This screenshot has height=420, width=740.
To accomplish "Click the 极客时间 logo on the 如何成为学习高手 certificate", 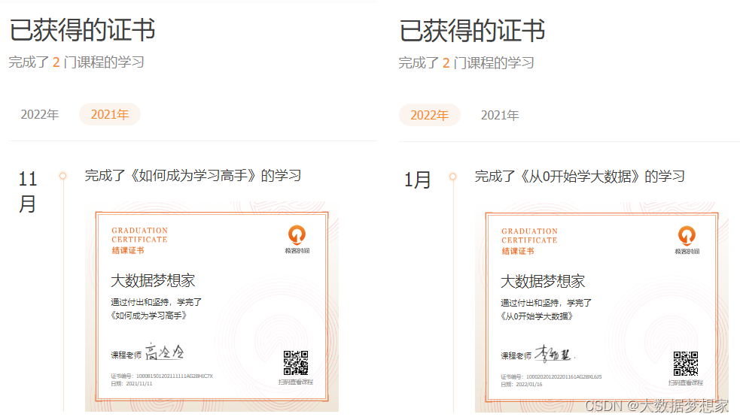I will [x=297, y=239].
